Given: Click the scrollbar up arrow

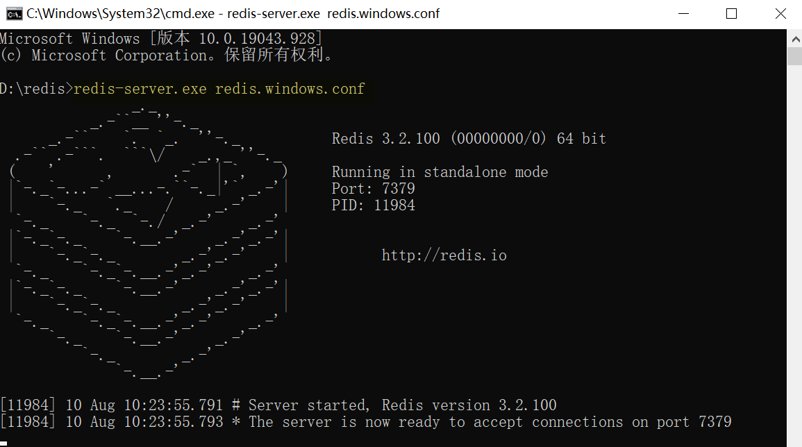Looking at the screenshot, I should coord(795,36).
